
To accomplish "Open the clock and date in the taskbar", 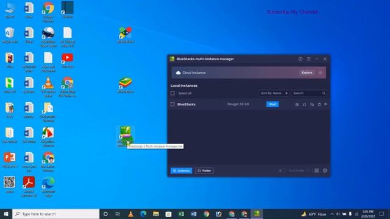I will click(368, 214).
